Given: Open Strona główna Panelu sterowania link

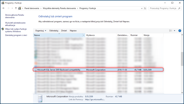Looking at the screenshot, I should click(x=15, y=16).
